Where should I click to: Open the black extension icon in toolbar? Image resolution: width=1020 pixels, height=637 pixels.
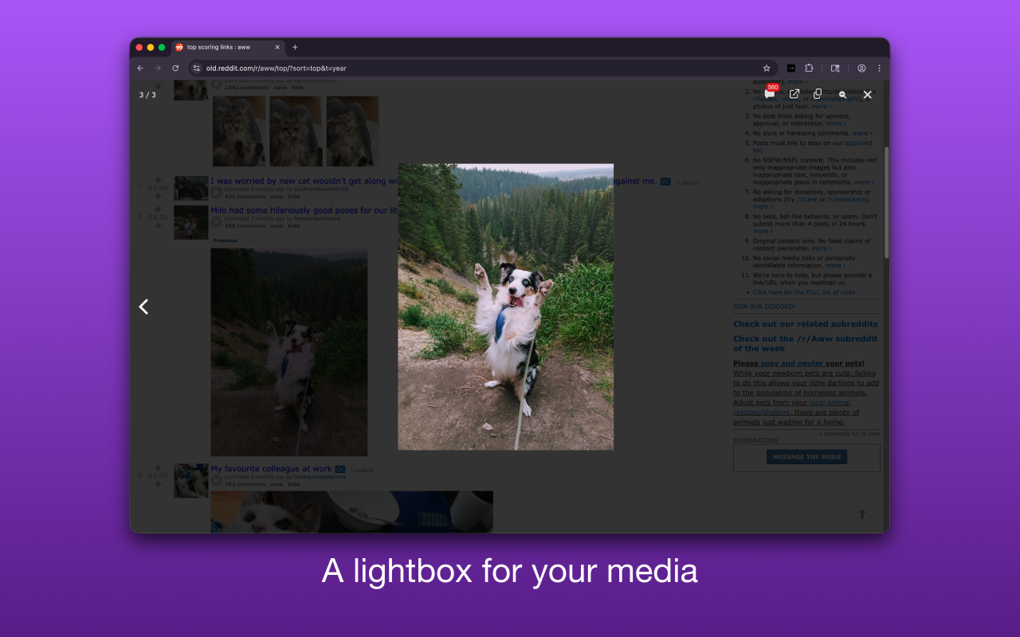pos(791,68)
